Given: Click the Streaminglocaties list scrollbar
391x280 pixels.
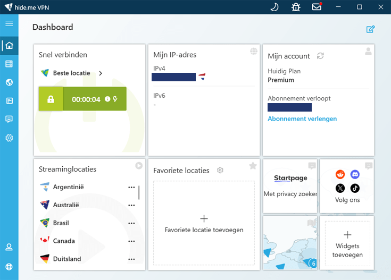Looking at the screenshot, I should 139,192.
